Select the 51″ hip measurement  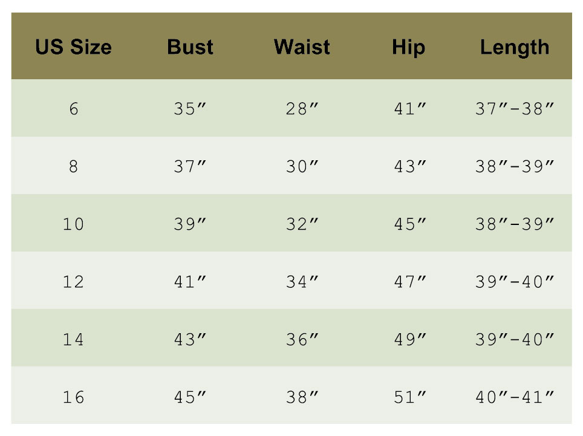(x=409, y=397)
